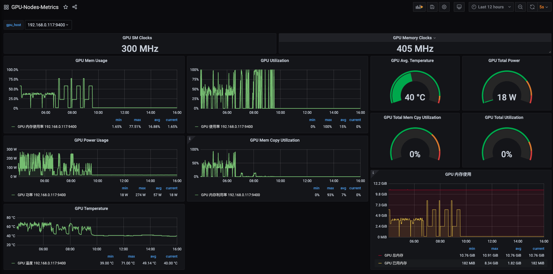This screenshot has width=553, height=274.
Task: Toggle GPU 总内存 series visibility
Action: tap(394, 255)
